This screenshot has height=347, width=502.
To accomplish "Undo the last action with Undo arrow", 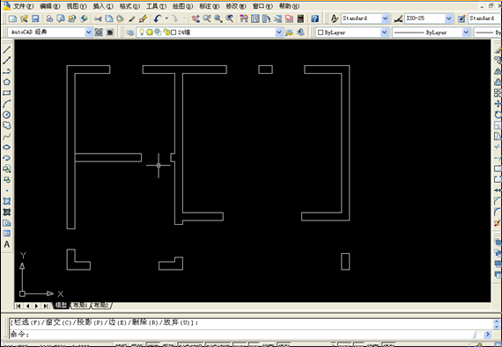I will click(x=157, y=18).
